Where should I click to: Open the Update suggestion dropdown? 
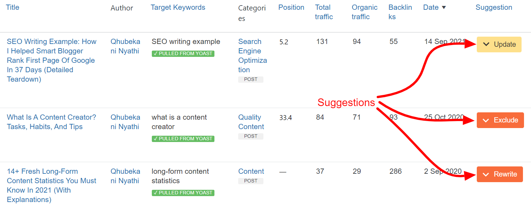[499, 44]
